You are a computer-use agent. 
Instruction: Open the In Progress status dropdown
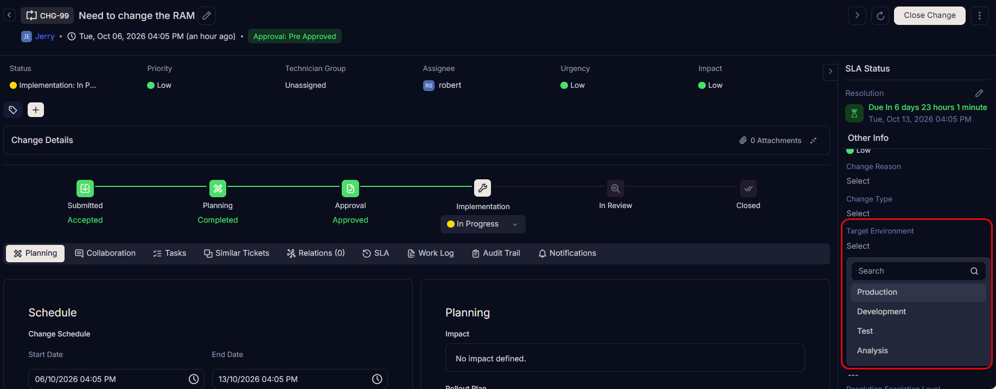(483, 224)
